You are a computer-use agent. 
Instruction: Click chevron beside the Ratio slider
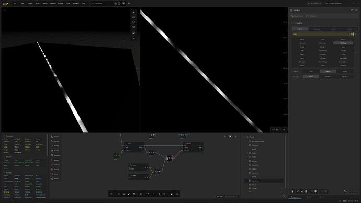click(x=356, y=34)
